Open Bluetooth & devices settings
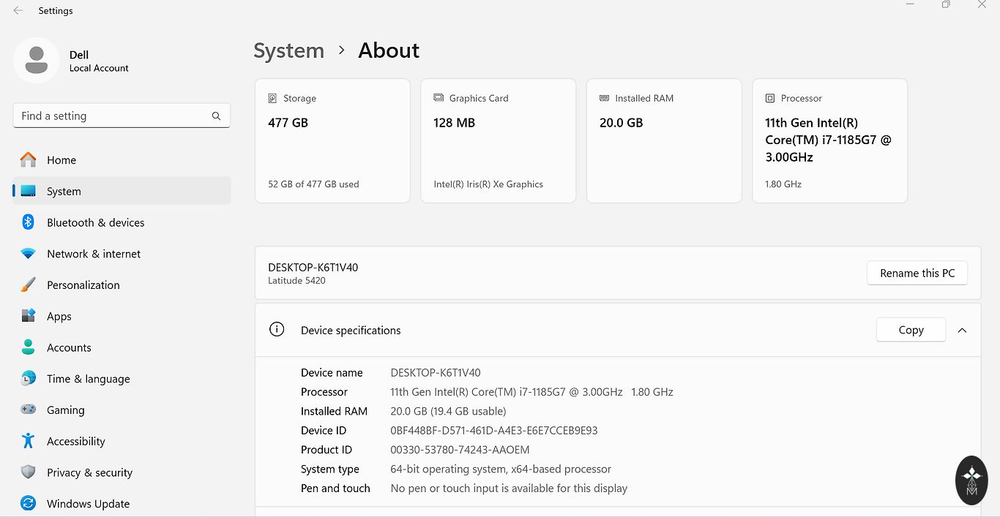 (x=95, y=222)
